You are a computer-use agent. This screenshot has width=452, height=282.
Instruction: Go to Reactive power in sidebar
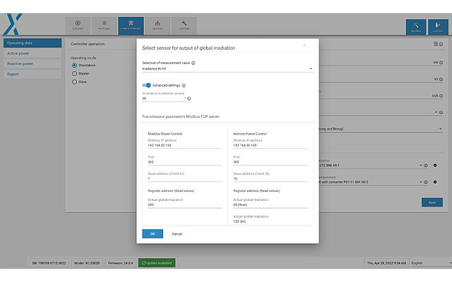pyautogui.click(x=32, y=63)
